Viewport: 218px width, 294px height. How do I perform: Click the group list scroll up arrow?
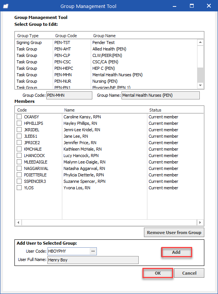coord(201,42)
